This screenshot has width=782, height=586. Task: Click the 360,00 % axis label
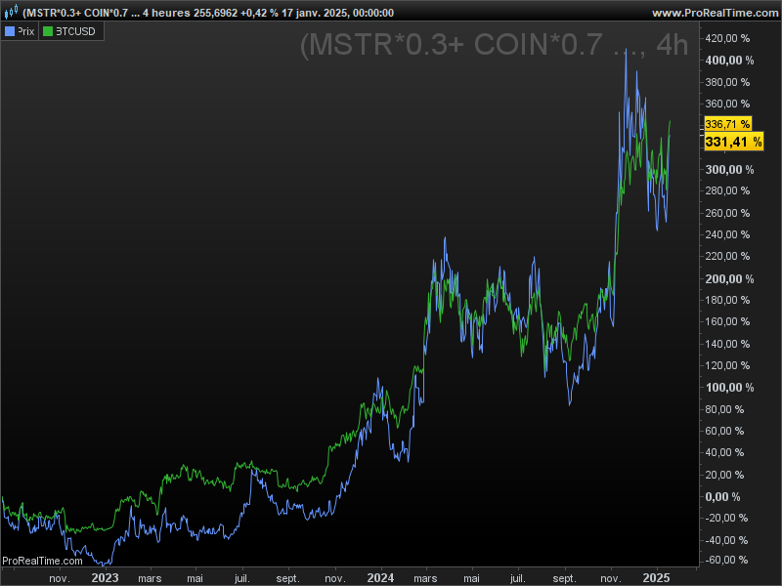tap(727, 104)
